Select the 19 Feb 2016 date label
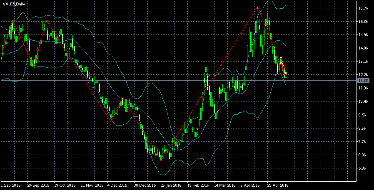Image resolution: width=374 pixels, height=190 pixels. coord(198,185)
